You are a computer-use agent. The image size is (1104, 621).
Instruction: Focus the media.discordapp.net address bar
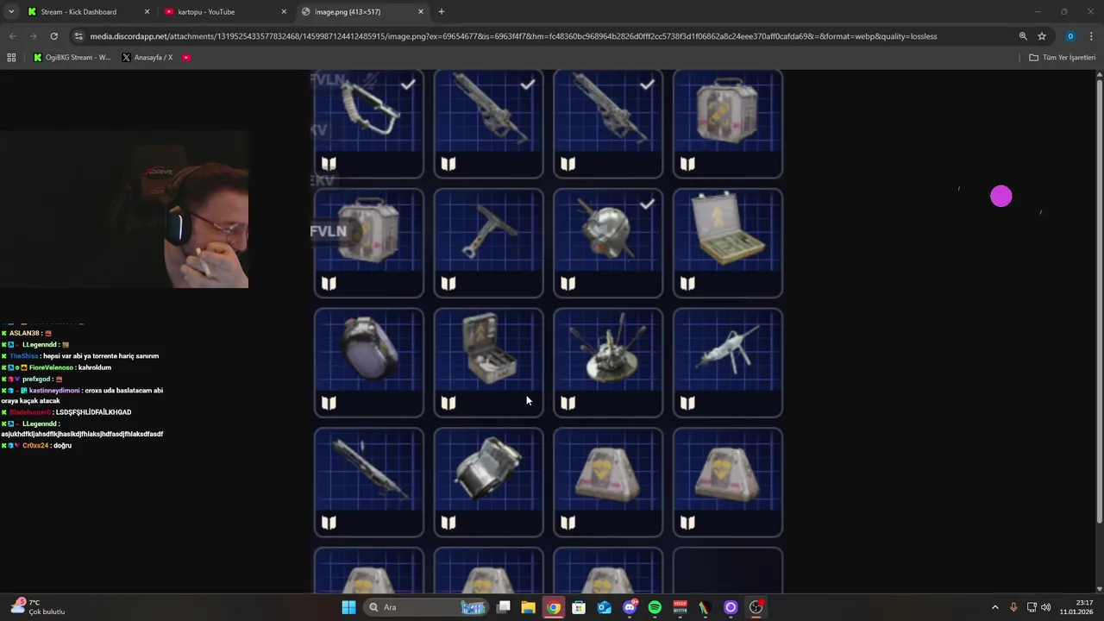(x=513, y=36)
